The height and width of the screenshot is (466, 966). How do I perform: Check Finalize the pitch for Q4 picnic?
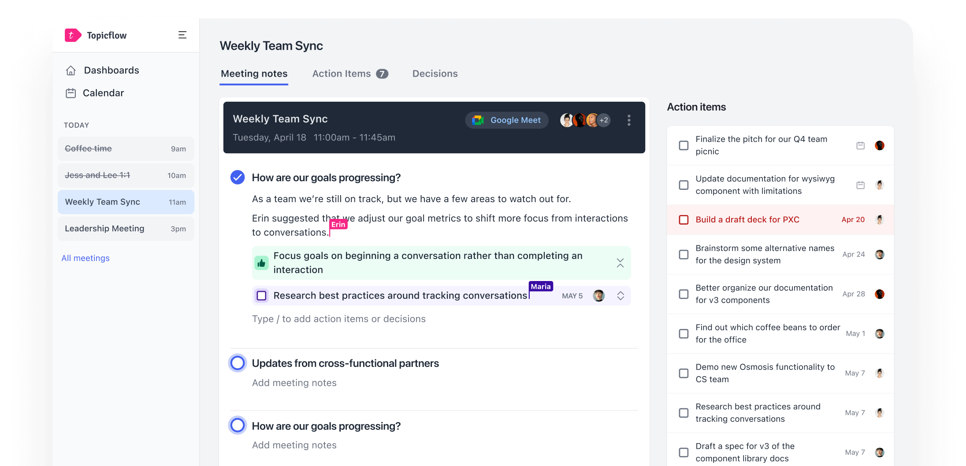tap(684, 145)
